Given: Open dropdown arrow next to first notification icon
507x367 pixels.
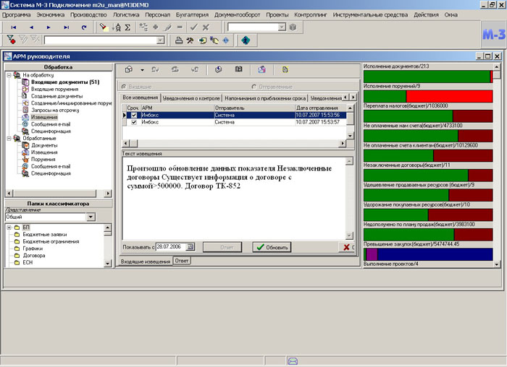Looking at the screenshot, I should (x=142, y=70).
